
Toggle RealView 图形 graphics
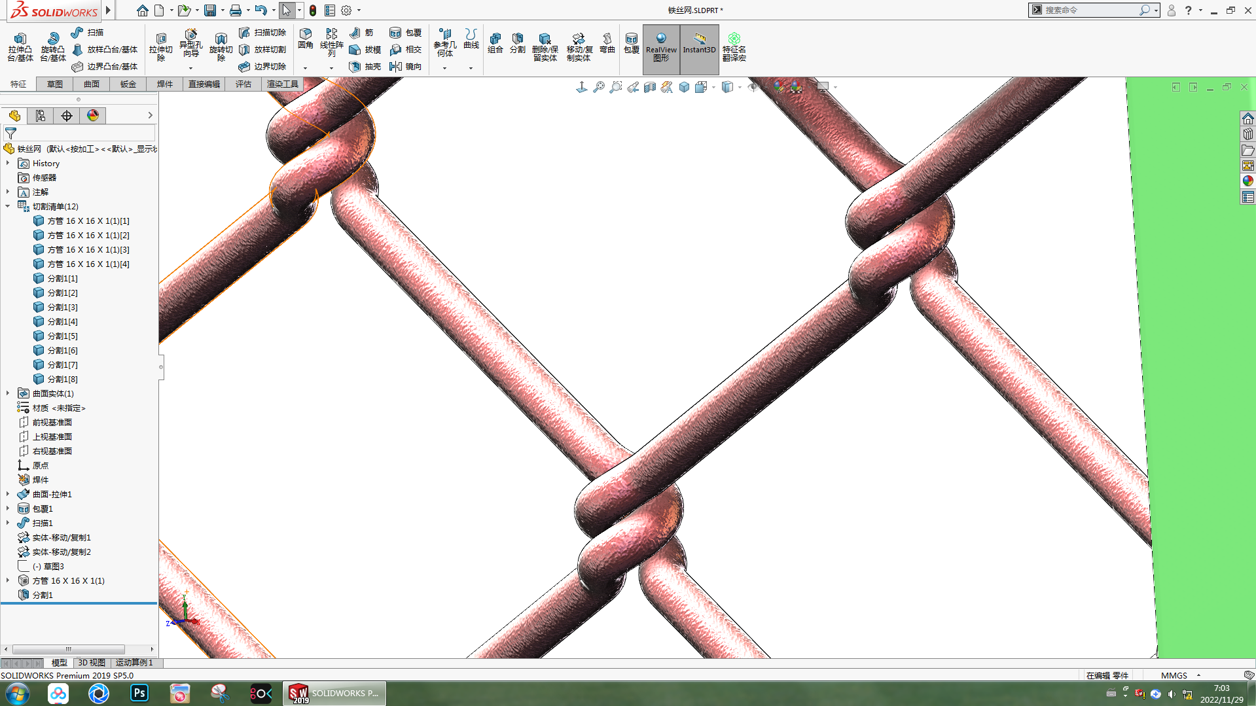coord(661,48)
